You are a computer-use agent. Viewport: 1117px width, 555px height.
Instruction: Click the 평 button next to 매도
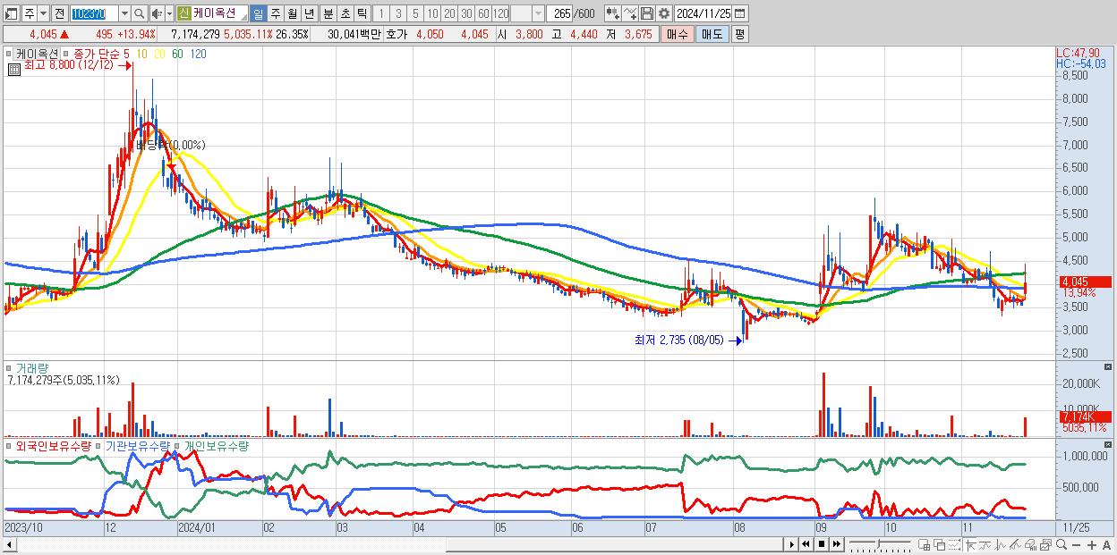coord(739,34)
